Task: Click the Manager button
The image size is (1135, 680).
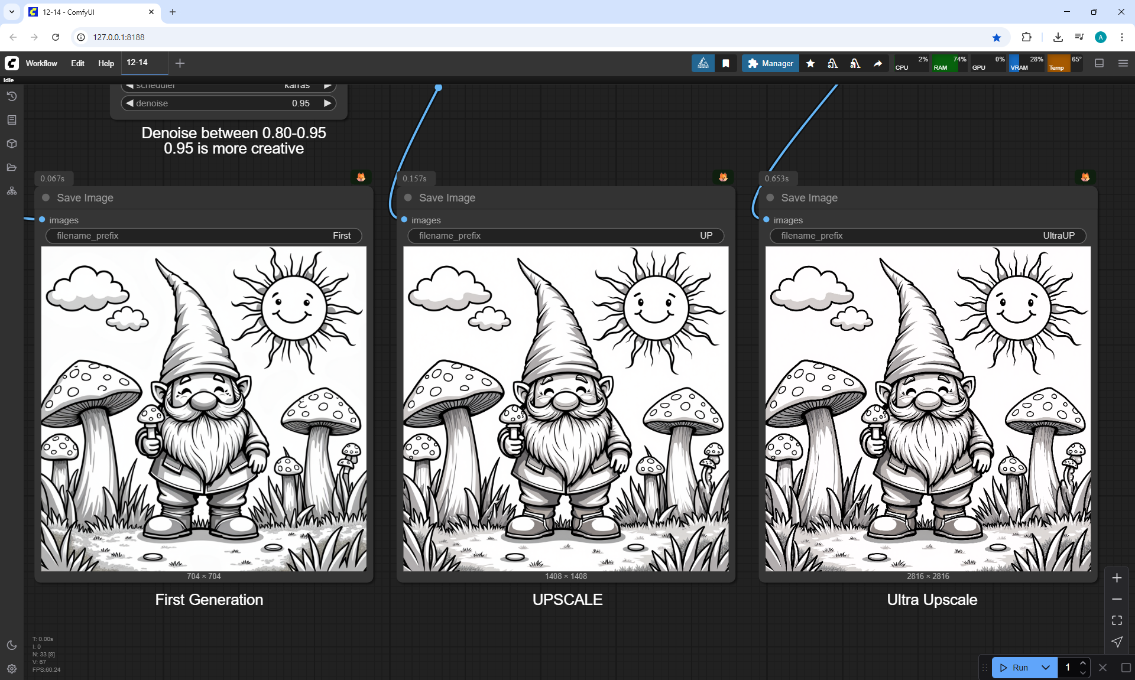Action: 770,63
